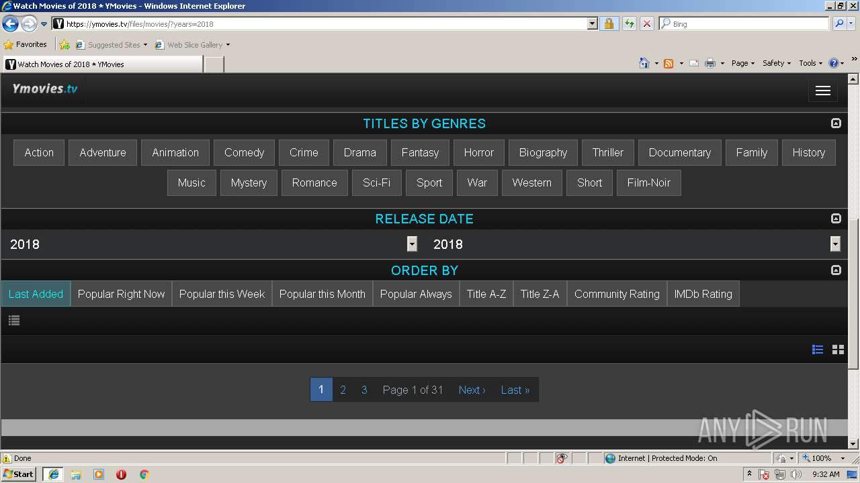Filter by Crime genre

point(304,152)
